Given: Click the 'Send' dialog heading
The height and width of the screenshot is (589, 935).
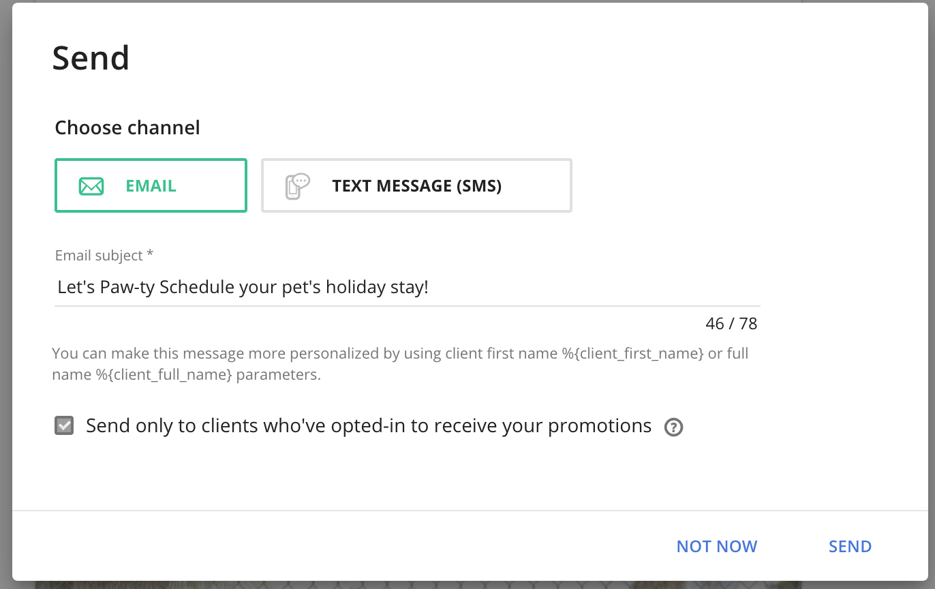Looking at the screenshot, I should click(91, 58).
